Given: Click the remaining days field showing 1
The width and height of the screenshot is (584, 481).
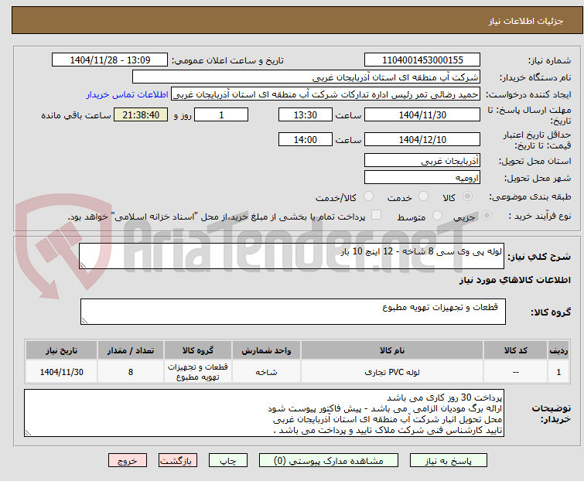Looking at the screenshot, I should click(221, 114).
